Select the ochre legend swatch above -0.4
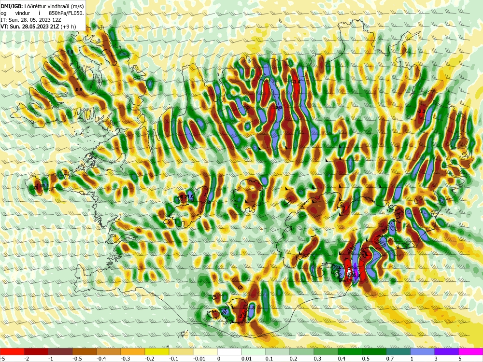 [109, 351]
